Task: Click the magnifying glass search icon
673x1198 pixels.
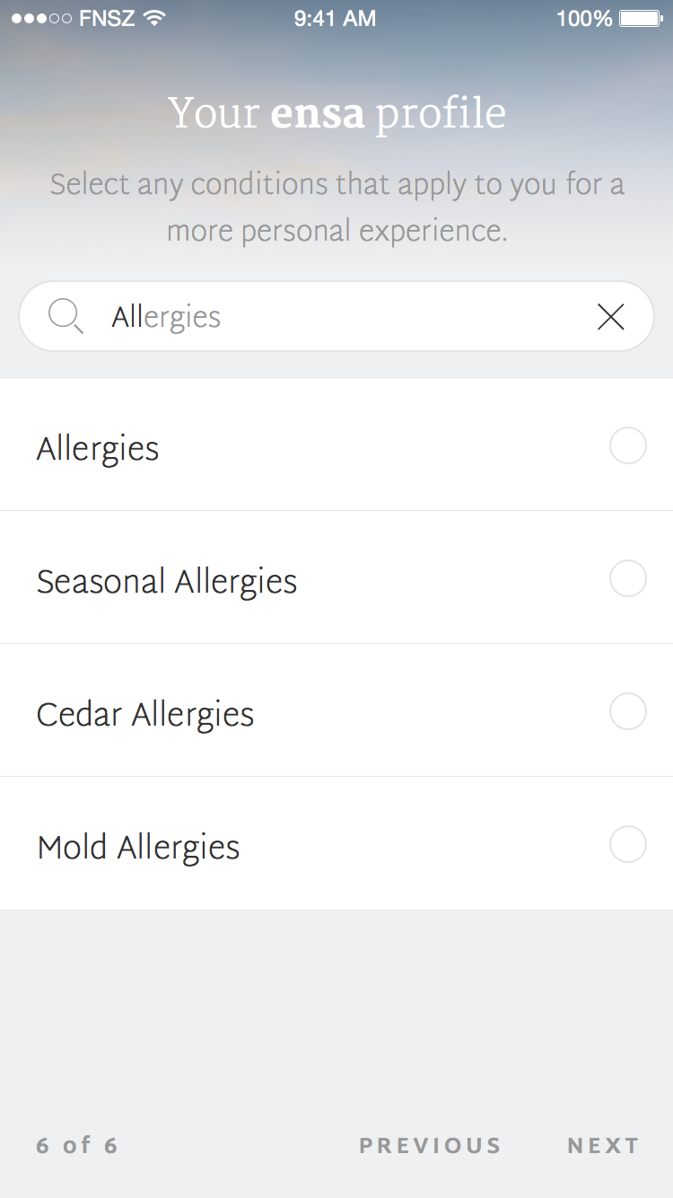Action: (x=66, y=316)
